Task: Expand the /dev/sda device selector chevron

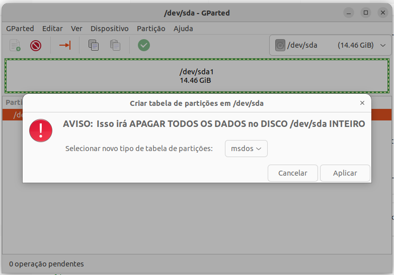Action: pos(383,46)
